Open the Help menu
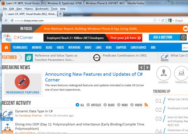This screenshot has height=134, width=188. 63,9
